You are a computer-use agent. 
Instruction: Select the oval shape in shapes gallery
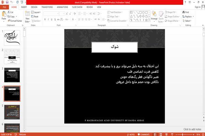[143, 12]
